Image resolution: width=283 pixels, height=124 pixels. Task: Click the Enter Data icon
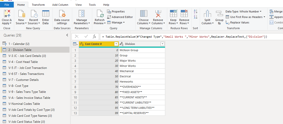(x=46, y=14)
